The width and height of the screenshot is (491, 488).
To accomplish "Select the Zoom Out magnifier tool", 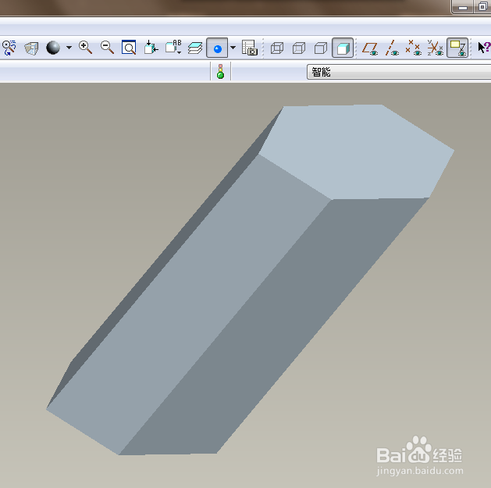I will click(107, 48).
